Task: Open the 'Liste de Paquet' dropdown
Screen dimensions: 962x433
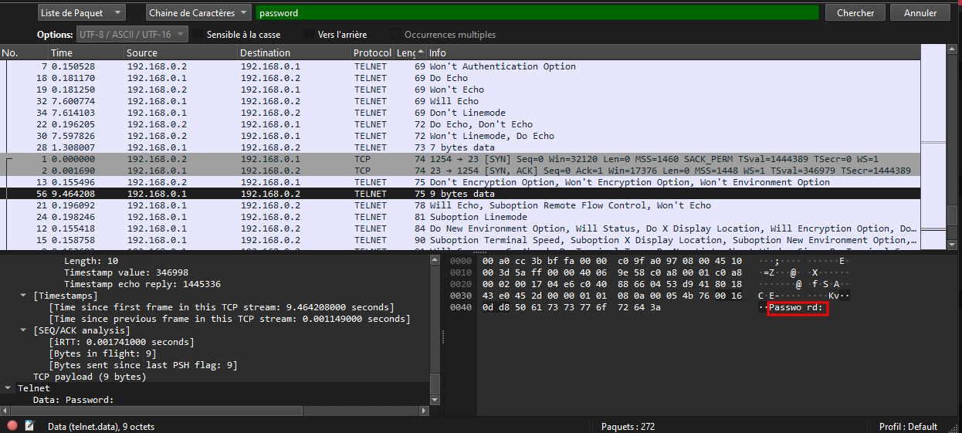Action: click(x=81, y=13)
